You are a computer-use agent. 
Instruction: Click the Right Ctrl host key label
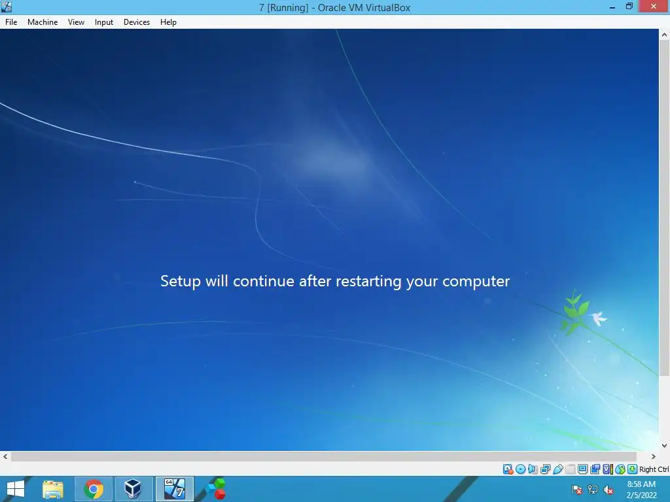click(x=654, y=469)
